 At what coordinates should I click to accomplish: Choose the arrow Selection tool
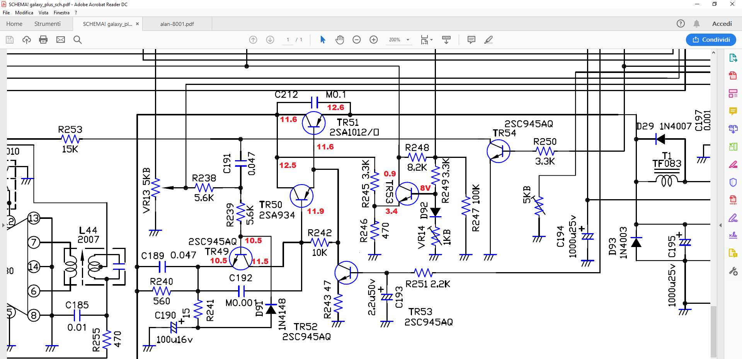click(323, 40)
